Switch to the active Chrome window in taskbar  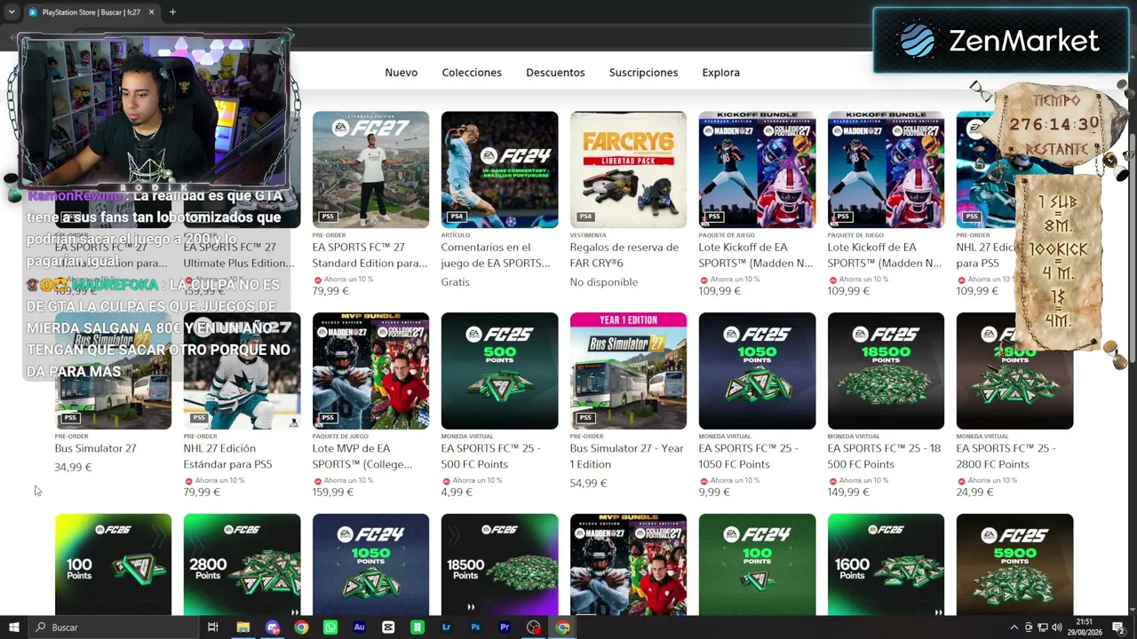(562, 627)
